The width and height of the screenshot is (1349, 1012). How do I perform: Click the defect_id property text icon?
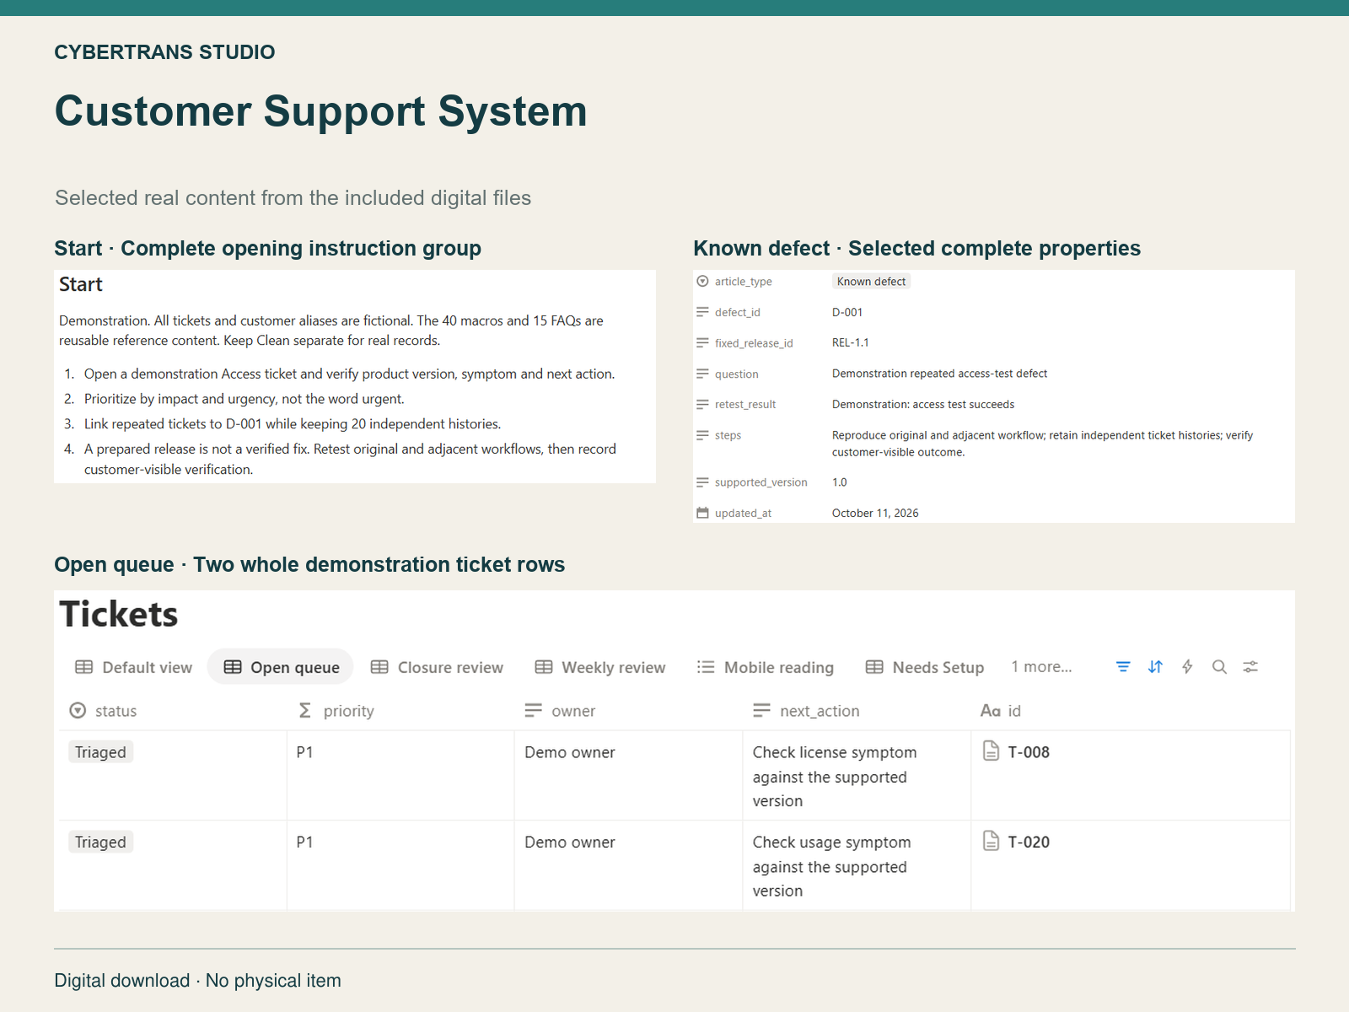click(702, 312)
